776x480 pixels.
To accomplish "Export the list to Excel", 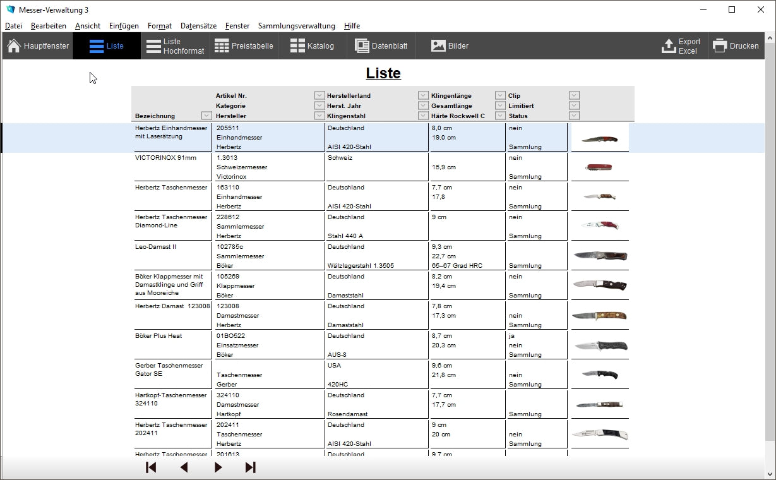I will (x=681, y=46).
